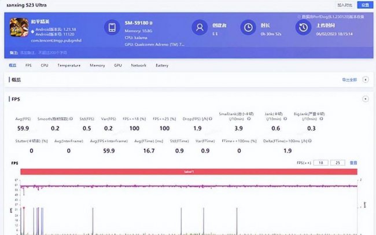Click info icon beside SM-S9180
The width and height of the screenshot is (376, 235).
(x=151, y=23)
